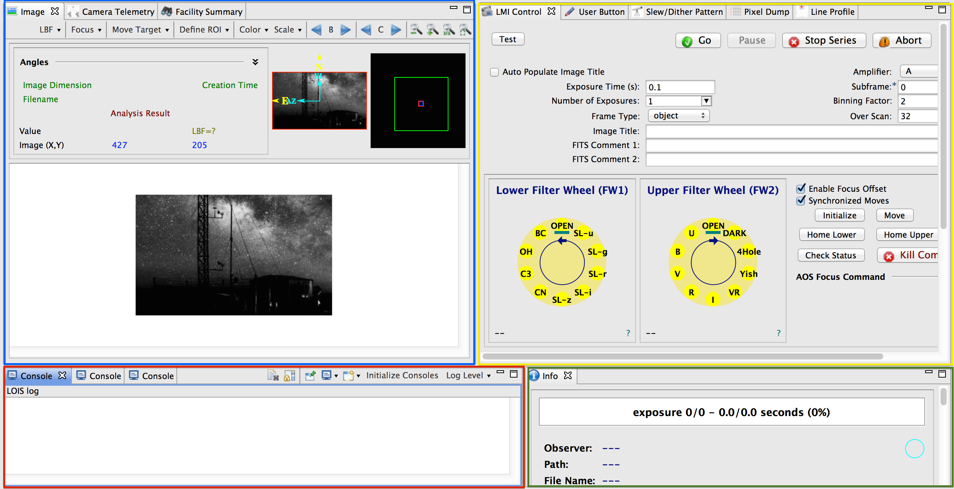Click the night sky navigation thumbnail
Image resolution: width=954 pixels, height=489 pixels.
tap(319, 101)
